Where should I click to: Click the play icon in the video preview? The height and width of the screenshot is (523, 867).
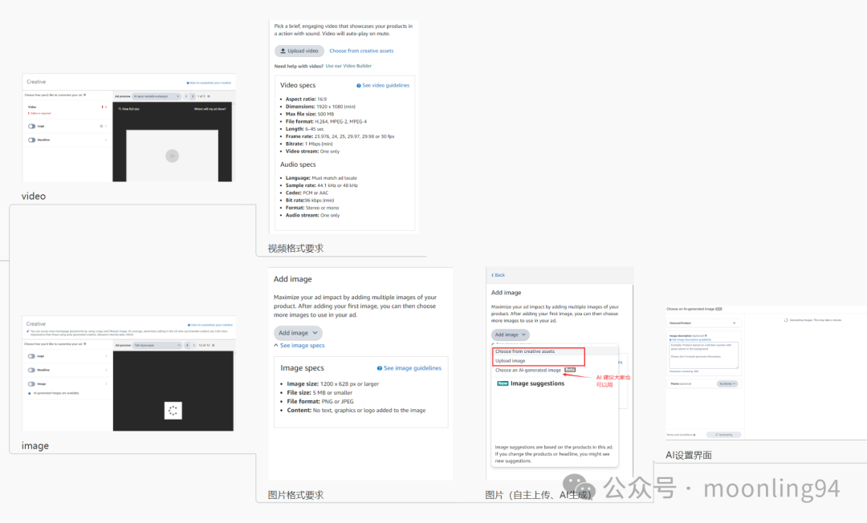tap(172, 156)
